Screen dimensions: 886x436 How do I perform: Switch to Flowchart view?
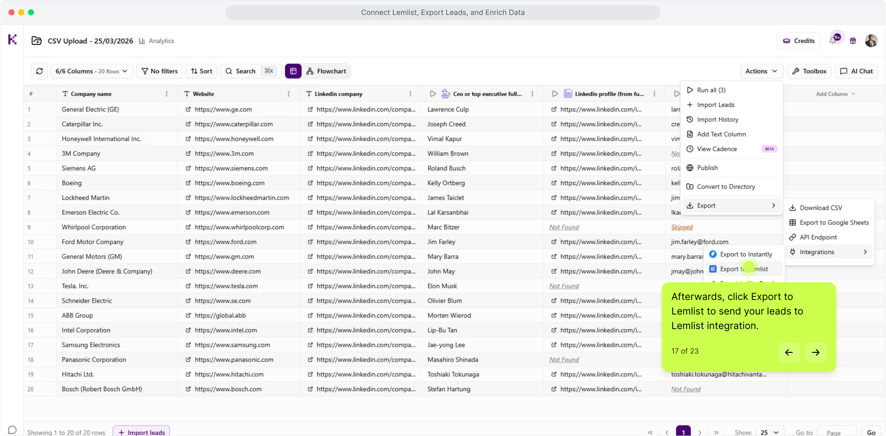[x=327, y=71]
